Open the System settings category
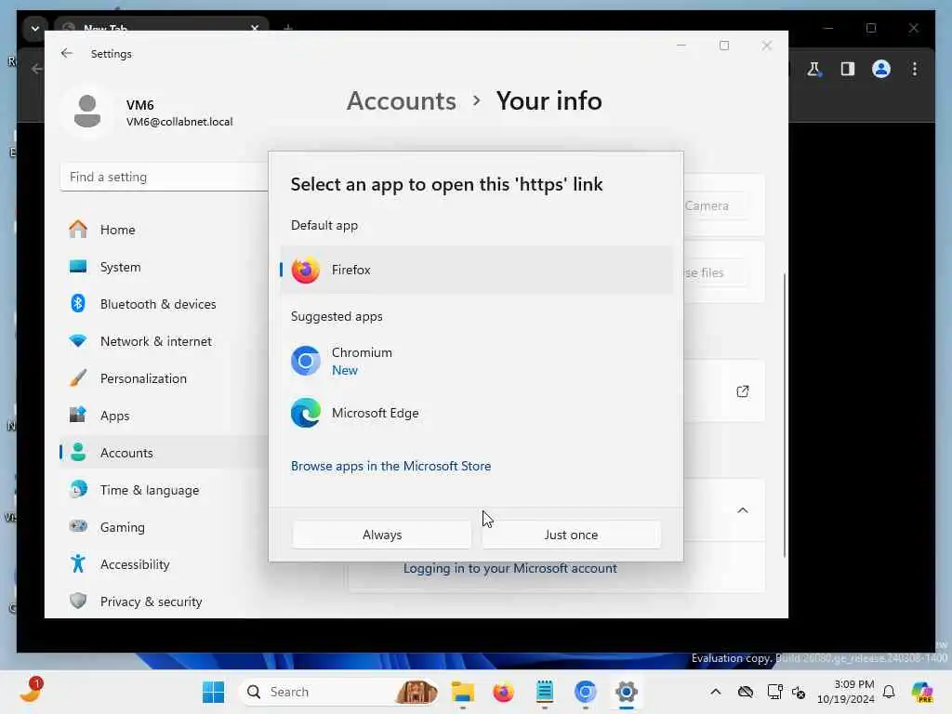952x714 pixels. click(x=164, y=267)
